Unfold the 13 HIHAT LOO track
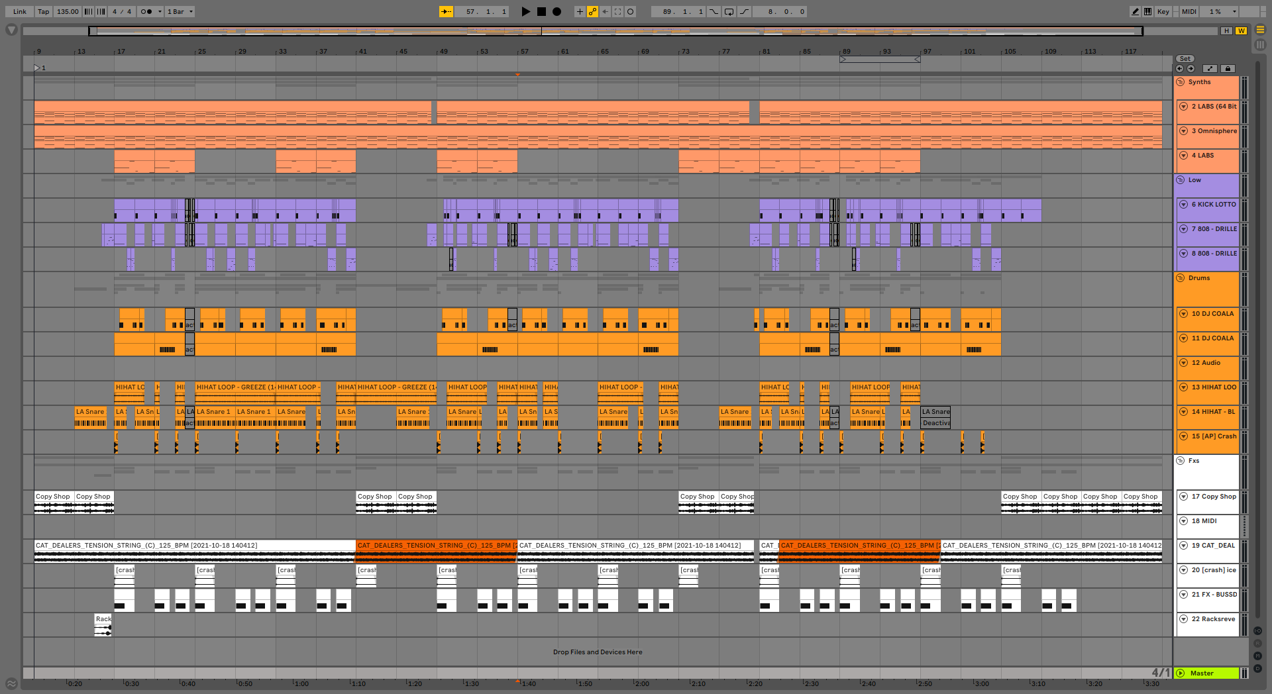 pyautogui.click(x=1184, y=387)
